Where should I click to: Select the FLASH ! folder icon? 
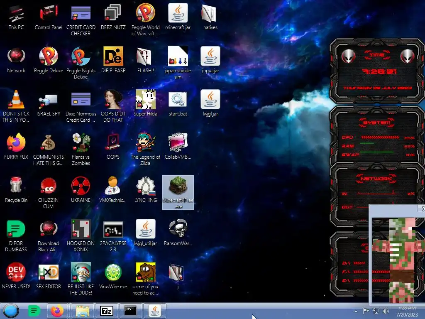click(144, 56)
